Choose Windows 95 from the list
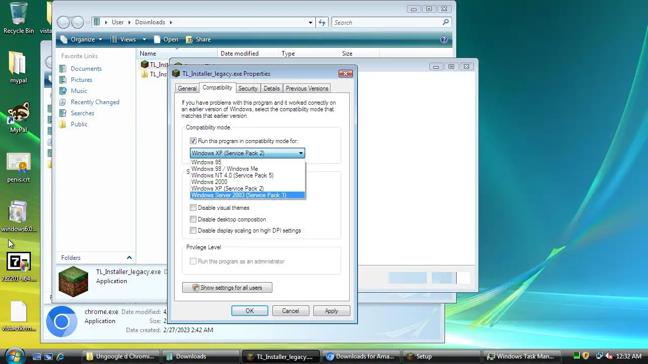This screenshot has width=648, height=364. (x=248, y=162)
